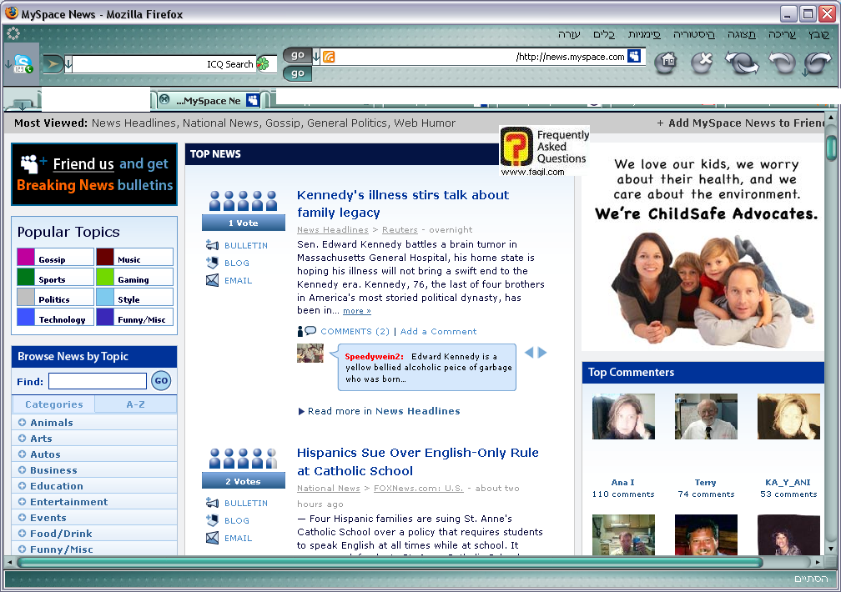The width and height of the screenshot is (841, 592).
Task: Click the RSS feed icon in address bar
Action: point(329,57)
